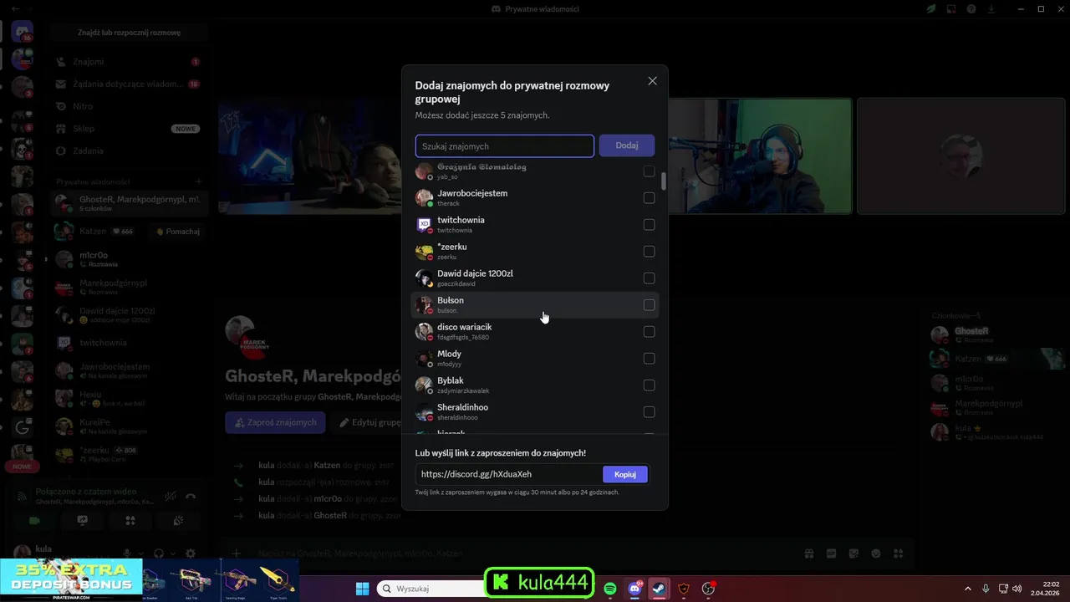Click twitchownia's avatar in friend list
The width and height of the screenshot is (1070, 602).
pos(424,224)
